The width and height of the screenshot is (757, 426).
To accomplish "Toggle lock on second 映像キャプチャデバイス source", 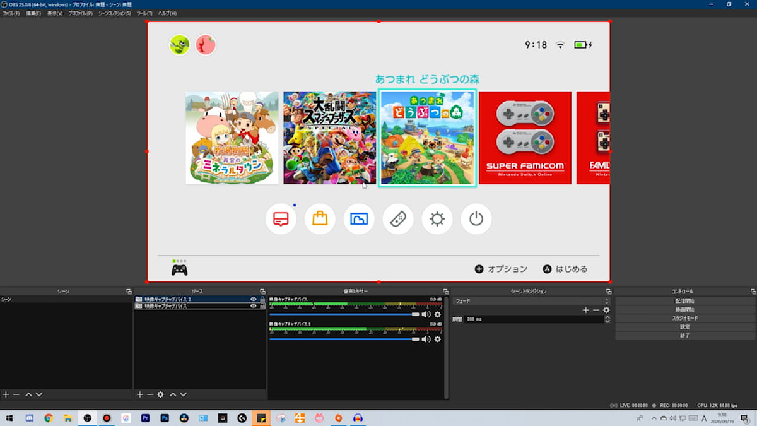I will pos(262,305).
